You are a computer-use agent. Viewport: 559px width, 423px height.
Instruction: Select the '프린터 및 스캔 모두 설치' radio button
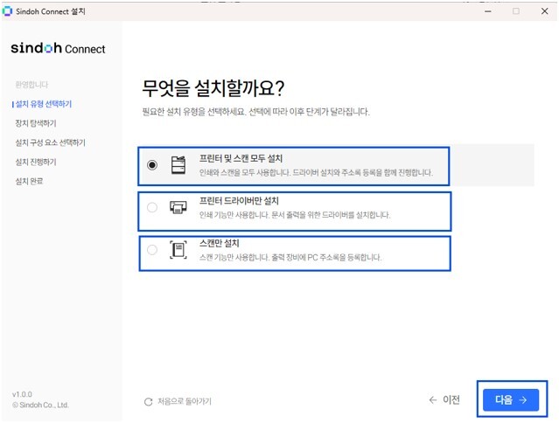click(x=152, y=165)
